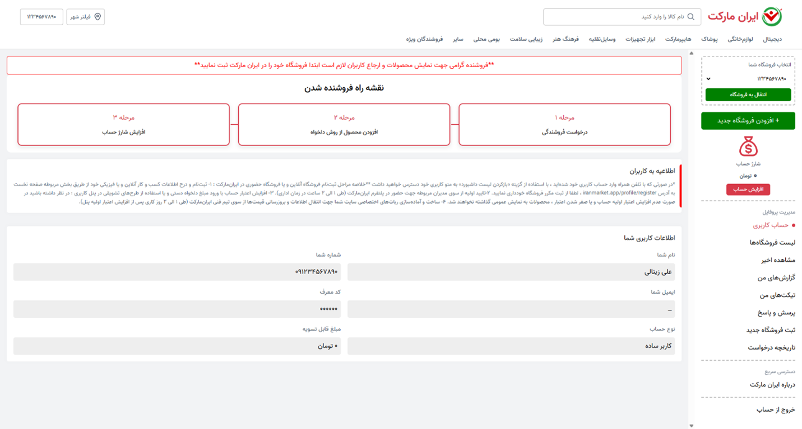The image size is (802, 429).
Task: Click the Iran Market logo
Action: point(745,17)
